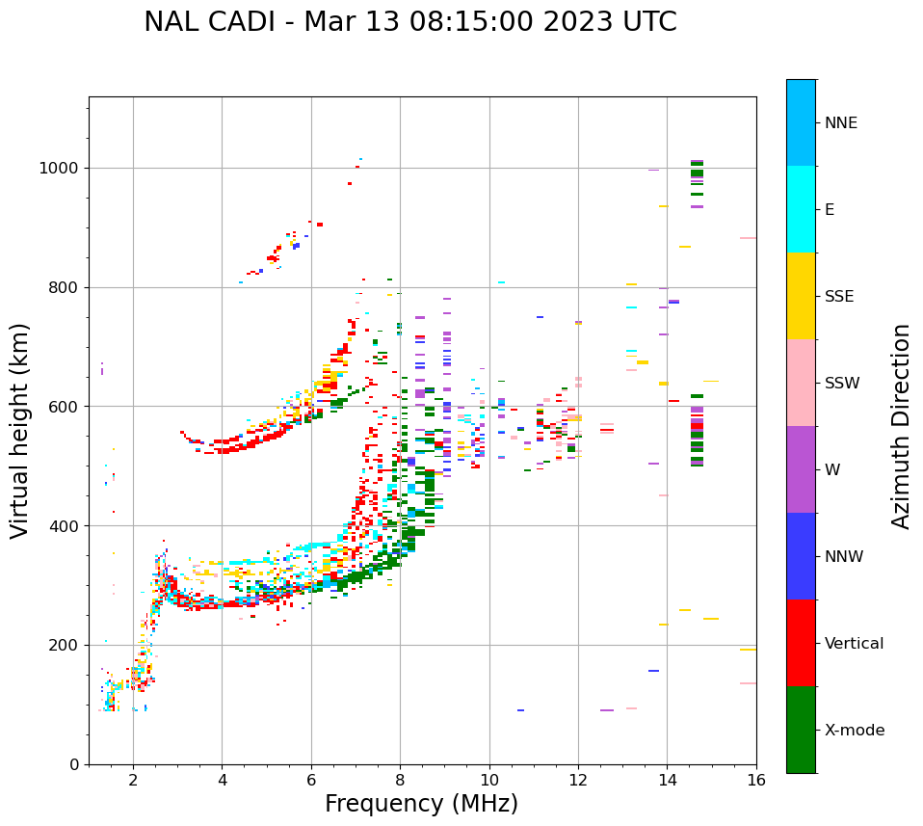Click the X-mode text label
923x826 pixels.
[855, 731]
